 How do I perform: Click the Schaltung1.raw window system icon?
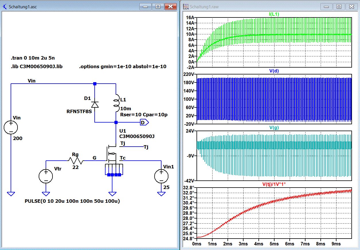(186, 6)
